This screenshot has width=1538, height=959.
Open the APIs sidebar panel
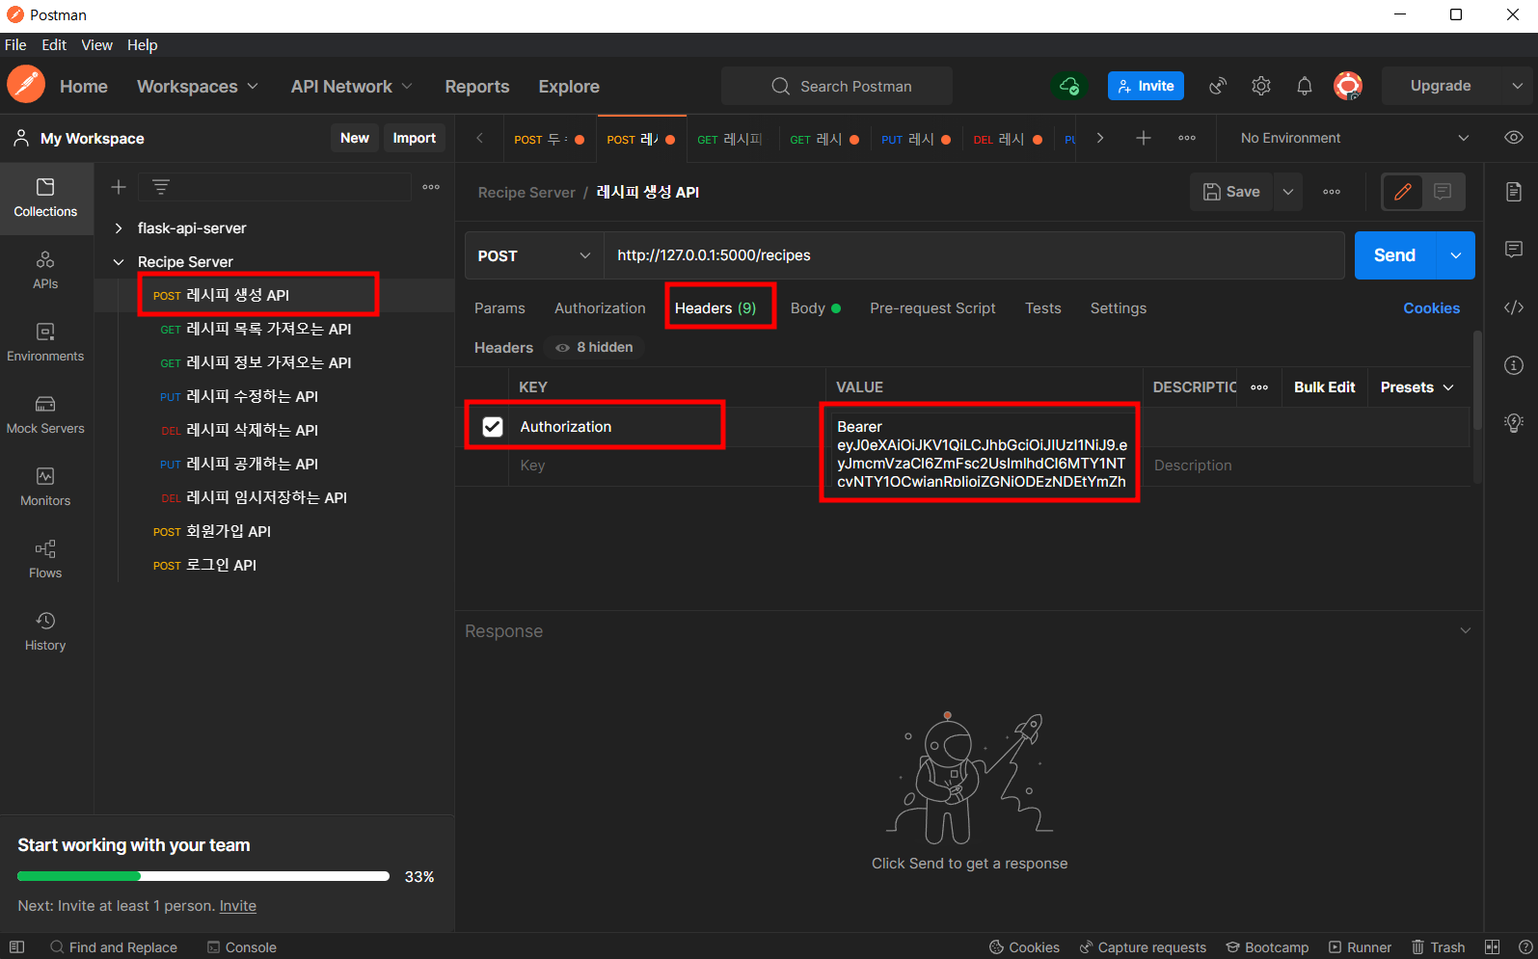point(45,270)
